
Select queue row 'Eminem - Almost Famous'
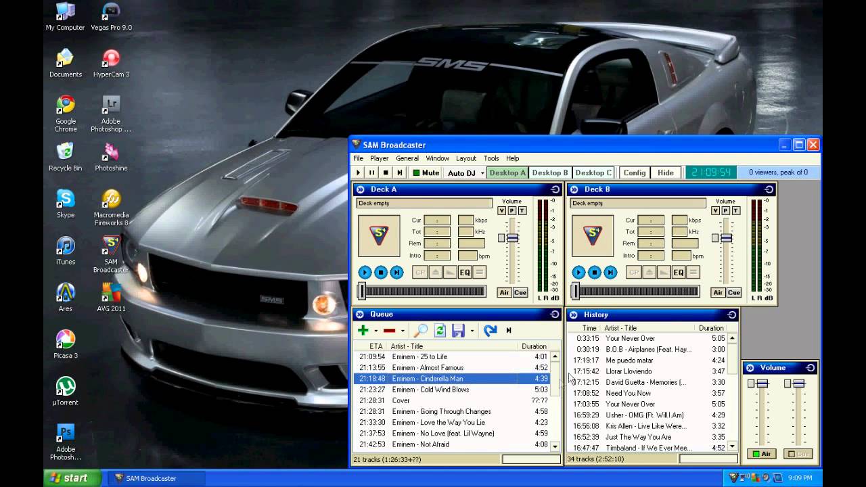(451, 368)
